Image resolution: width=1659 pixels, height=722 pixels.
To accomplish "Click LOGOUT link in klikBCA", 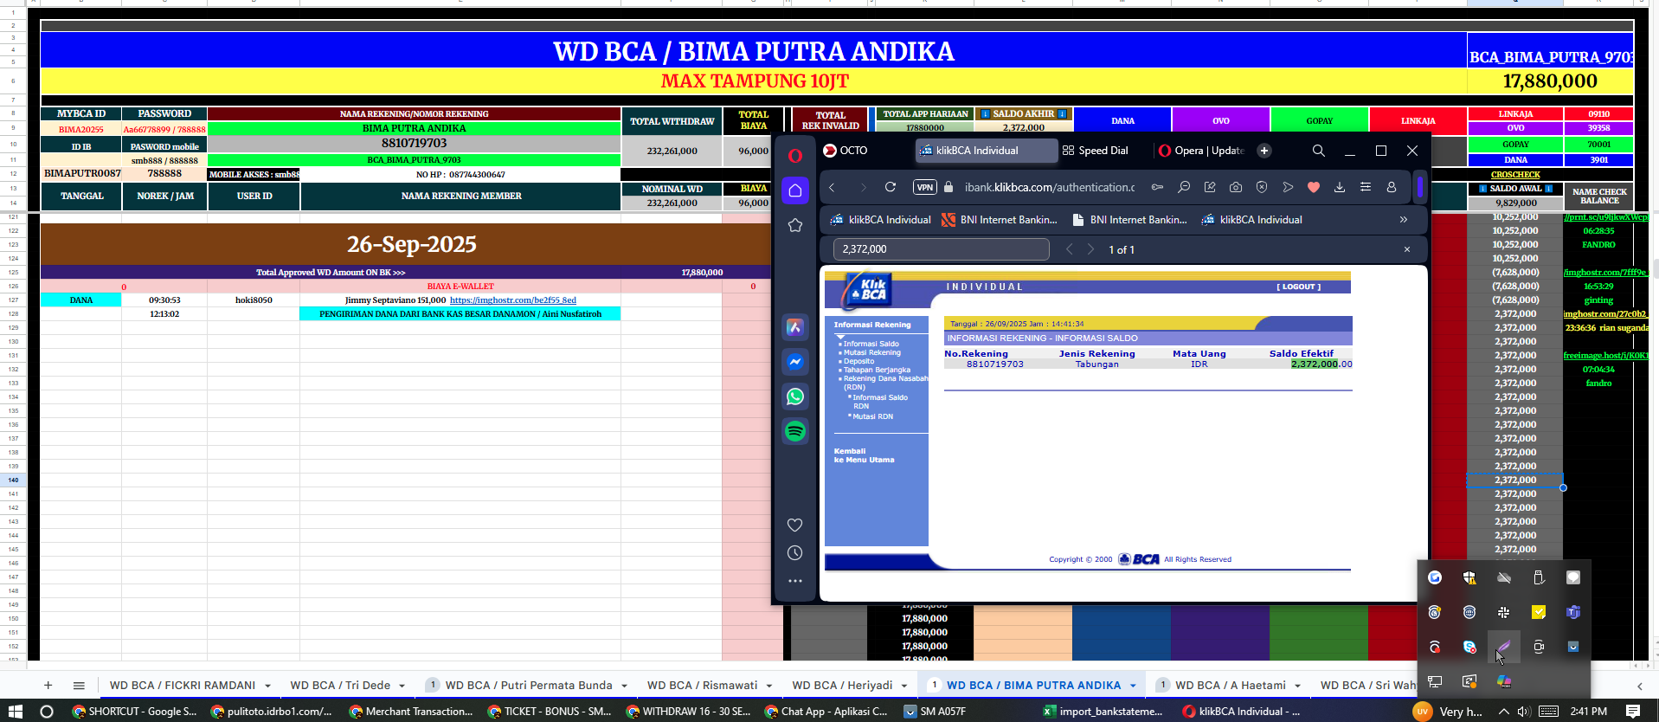I will pyautogui.click(x=1298, y=287).
